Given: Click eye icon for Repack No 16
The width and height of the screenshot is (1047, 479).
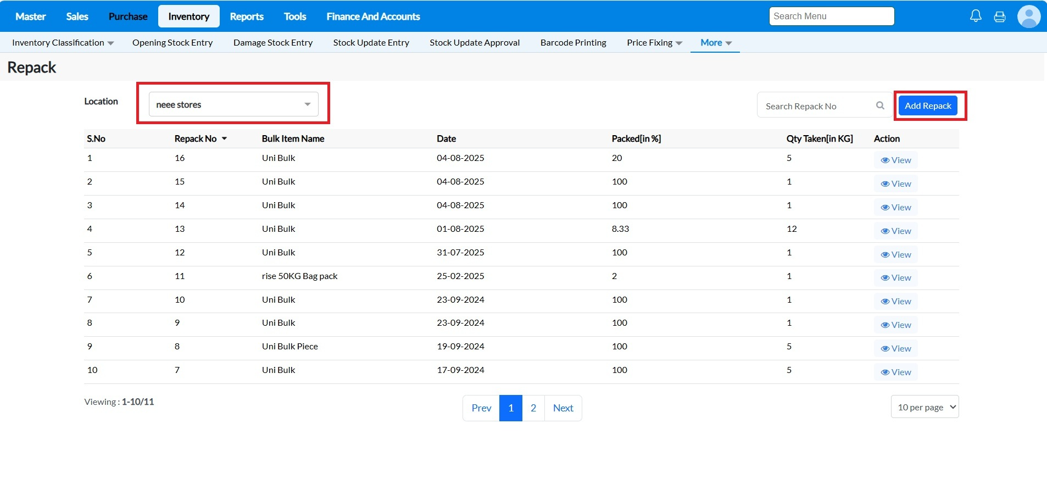Looking at the screenshot, I should pyautogui.click(x=885, y=160).
